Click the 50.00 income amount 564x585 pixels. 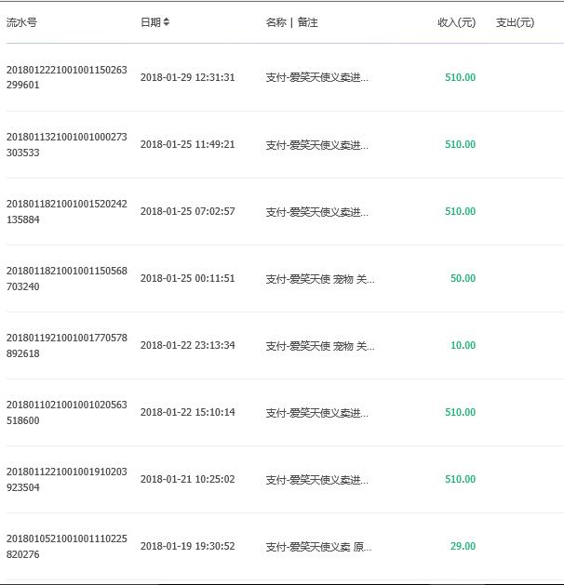463,278
